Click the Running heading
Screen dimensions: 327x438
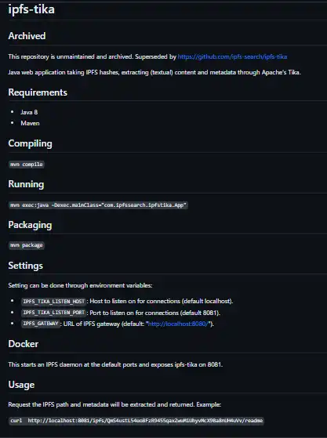[26, 184]
